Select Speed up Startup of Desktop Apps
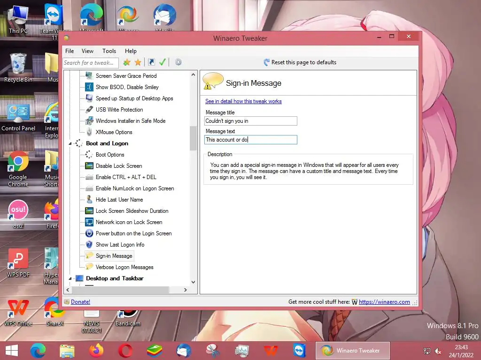Viewport: 481px width, 360px height. (x=134, y=98)
